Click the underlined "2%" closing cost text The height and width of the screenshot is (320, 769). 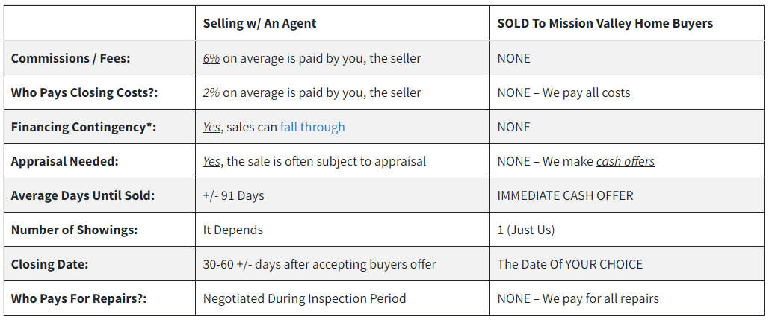211,92
